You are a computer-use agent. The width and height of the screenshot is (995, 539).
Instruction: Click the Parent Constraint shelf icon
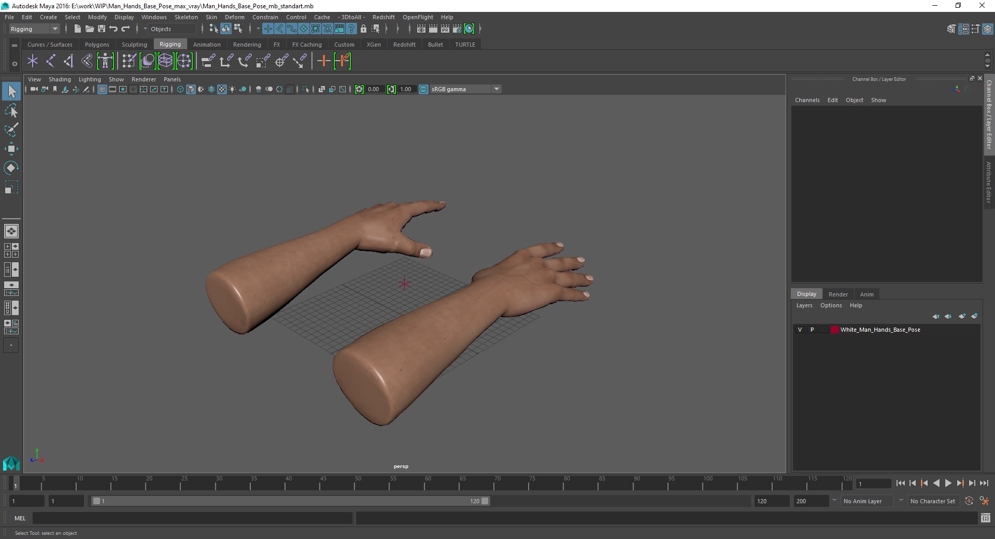tap(208, 61)
